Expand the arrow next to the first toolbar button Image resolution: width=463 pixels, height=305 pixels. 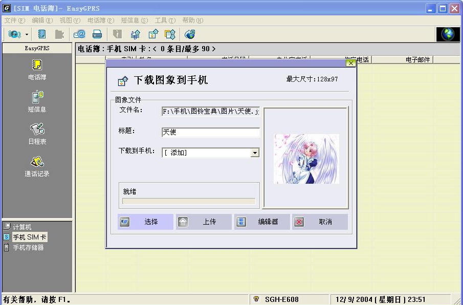click(x=26, y=34)
